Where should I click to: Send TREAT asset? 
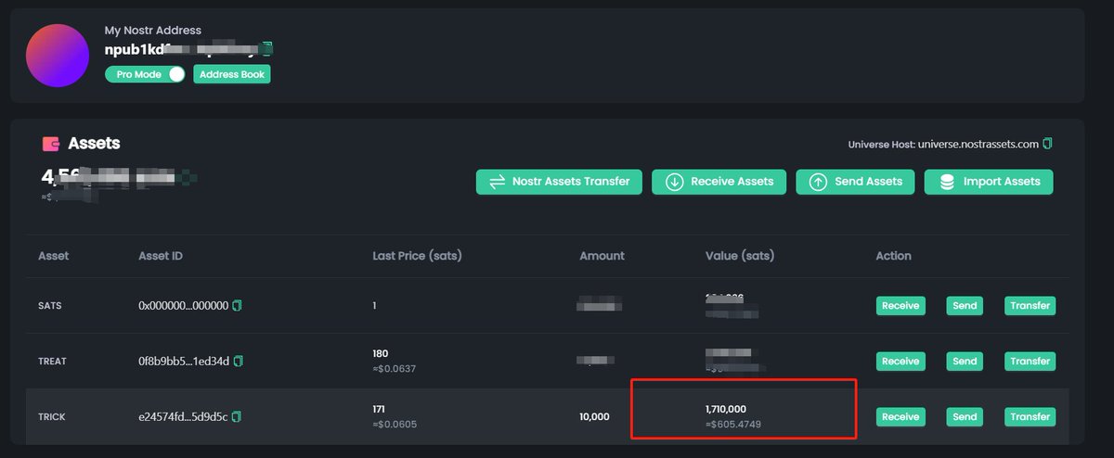tap(965, 361)
